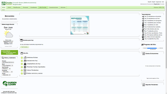Open the Perfil menu
Screen dimensions: 167x94
pos(9,8)
